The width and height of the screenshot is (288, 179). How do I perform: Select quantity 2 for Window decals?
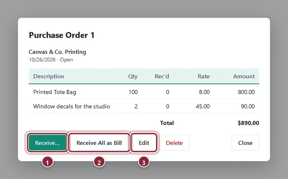tap(136, 106)
